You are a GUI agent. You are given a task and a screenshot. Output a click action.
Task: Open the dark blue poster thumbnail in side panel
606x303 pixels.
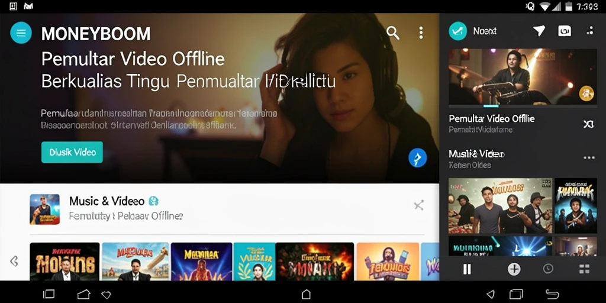(x=576, y=205)
